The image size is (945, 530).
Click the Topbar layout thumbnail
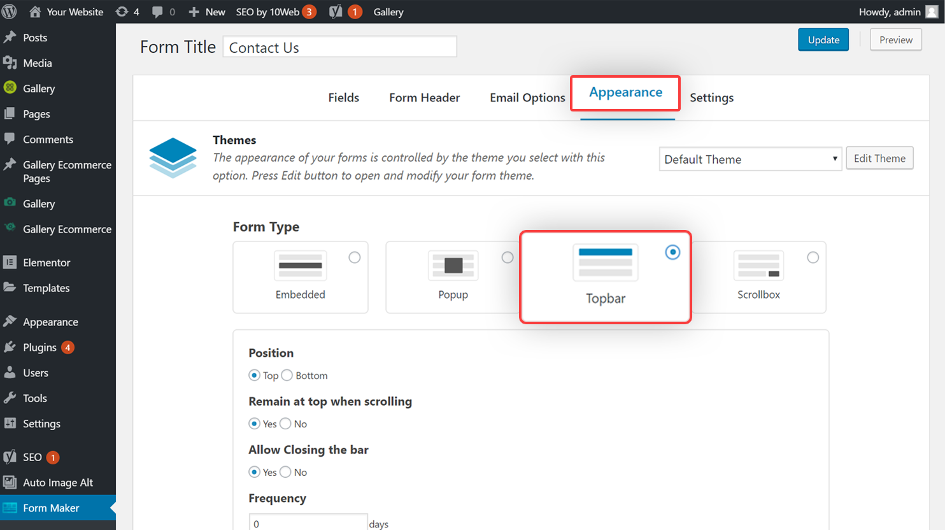click(606, 262)
